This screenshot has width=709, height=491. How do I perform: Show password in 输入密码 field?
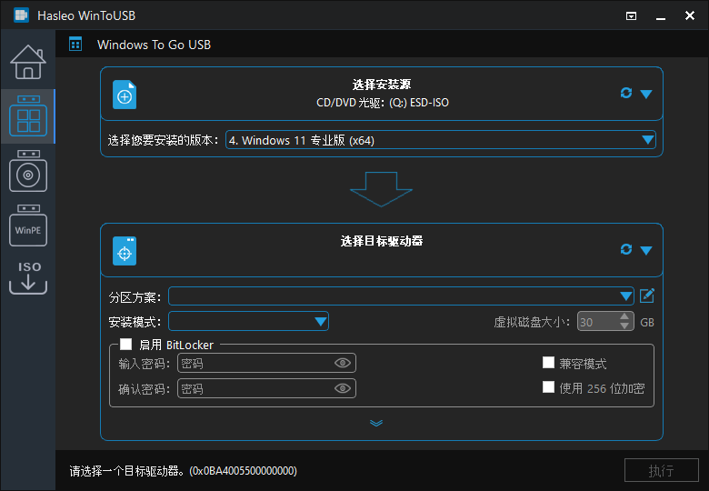click(x=343, y=363)
